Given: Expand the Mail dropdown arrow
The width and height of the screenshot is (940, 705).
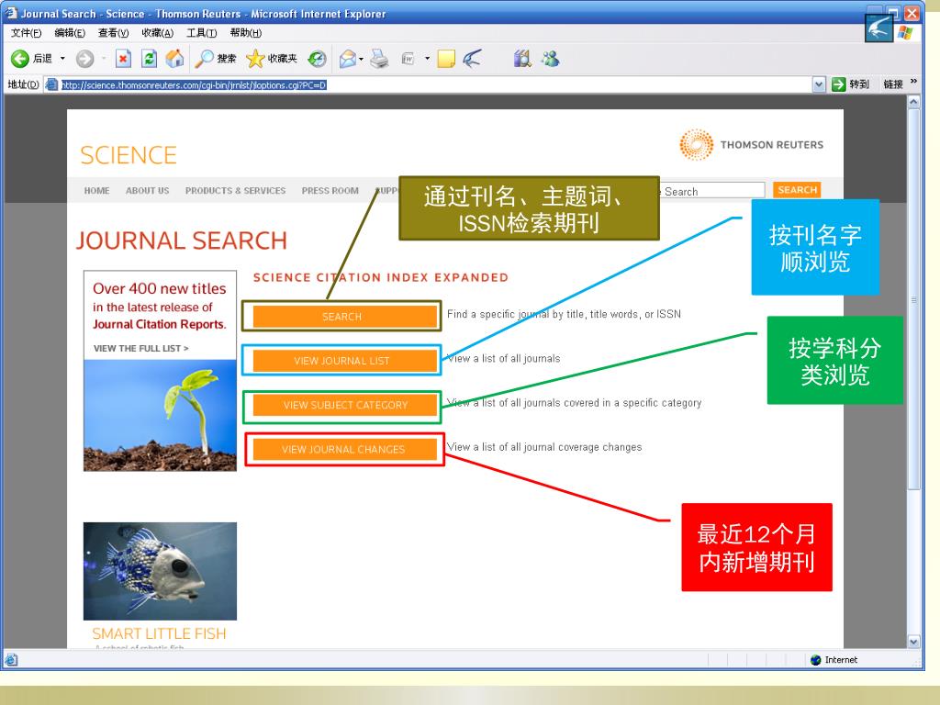Looking at the screenshot, I should 361,59.
